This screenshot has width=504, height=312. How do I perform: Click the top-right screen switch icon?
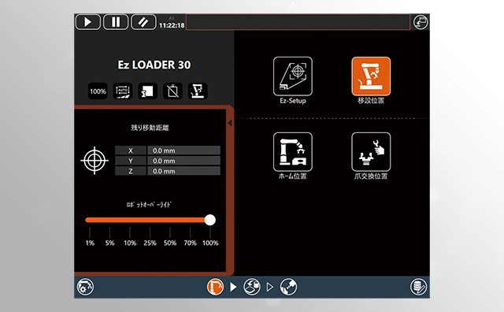[421, 22]
